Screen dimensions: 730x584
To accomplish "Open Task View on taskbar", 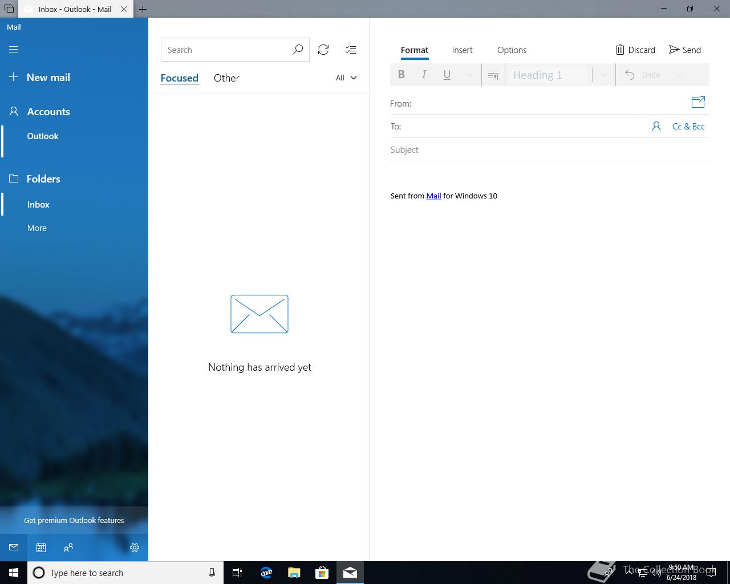I will point(237,573).
